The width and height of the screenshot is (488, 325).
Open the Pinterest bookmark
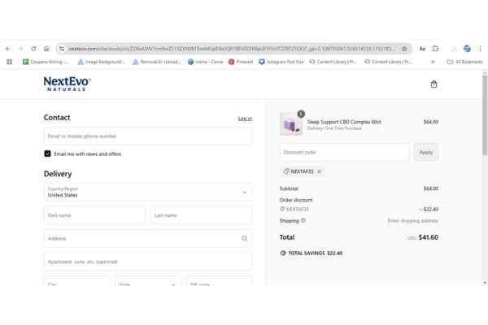[x=241, y=62]
